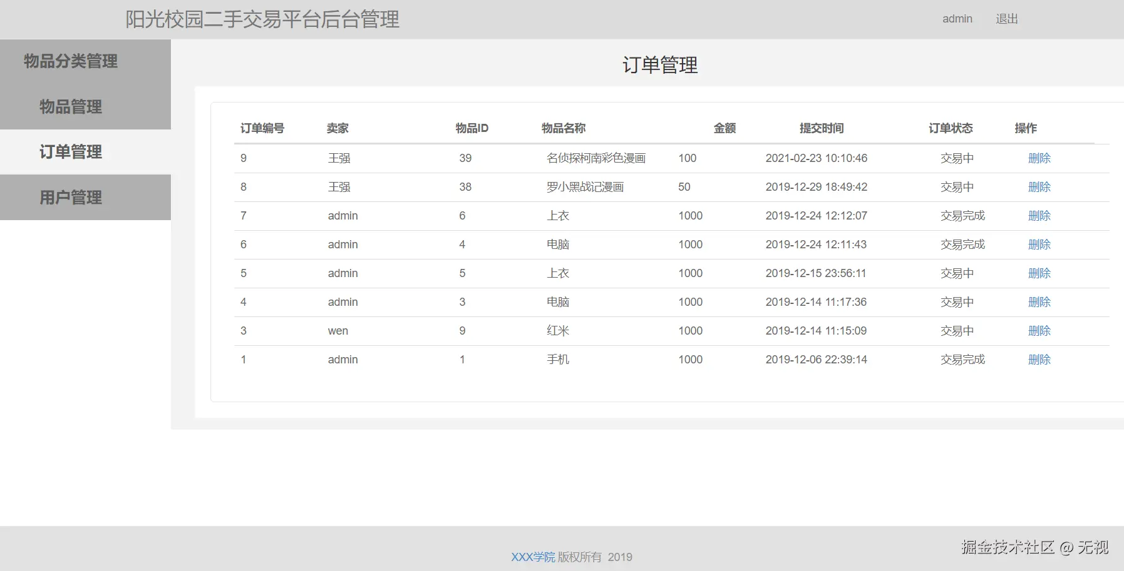Click the 红米 item name

[x=558, y=331]
